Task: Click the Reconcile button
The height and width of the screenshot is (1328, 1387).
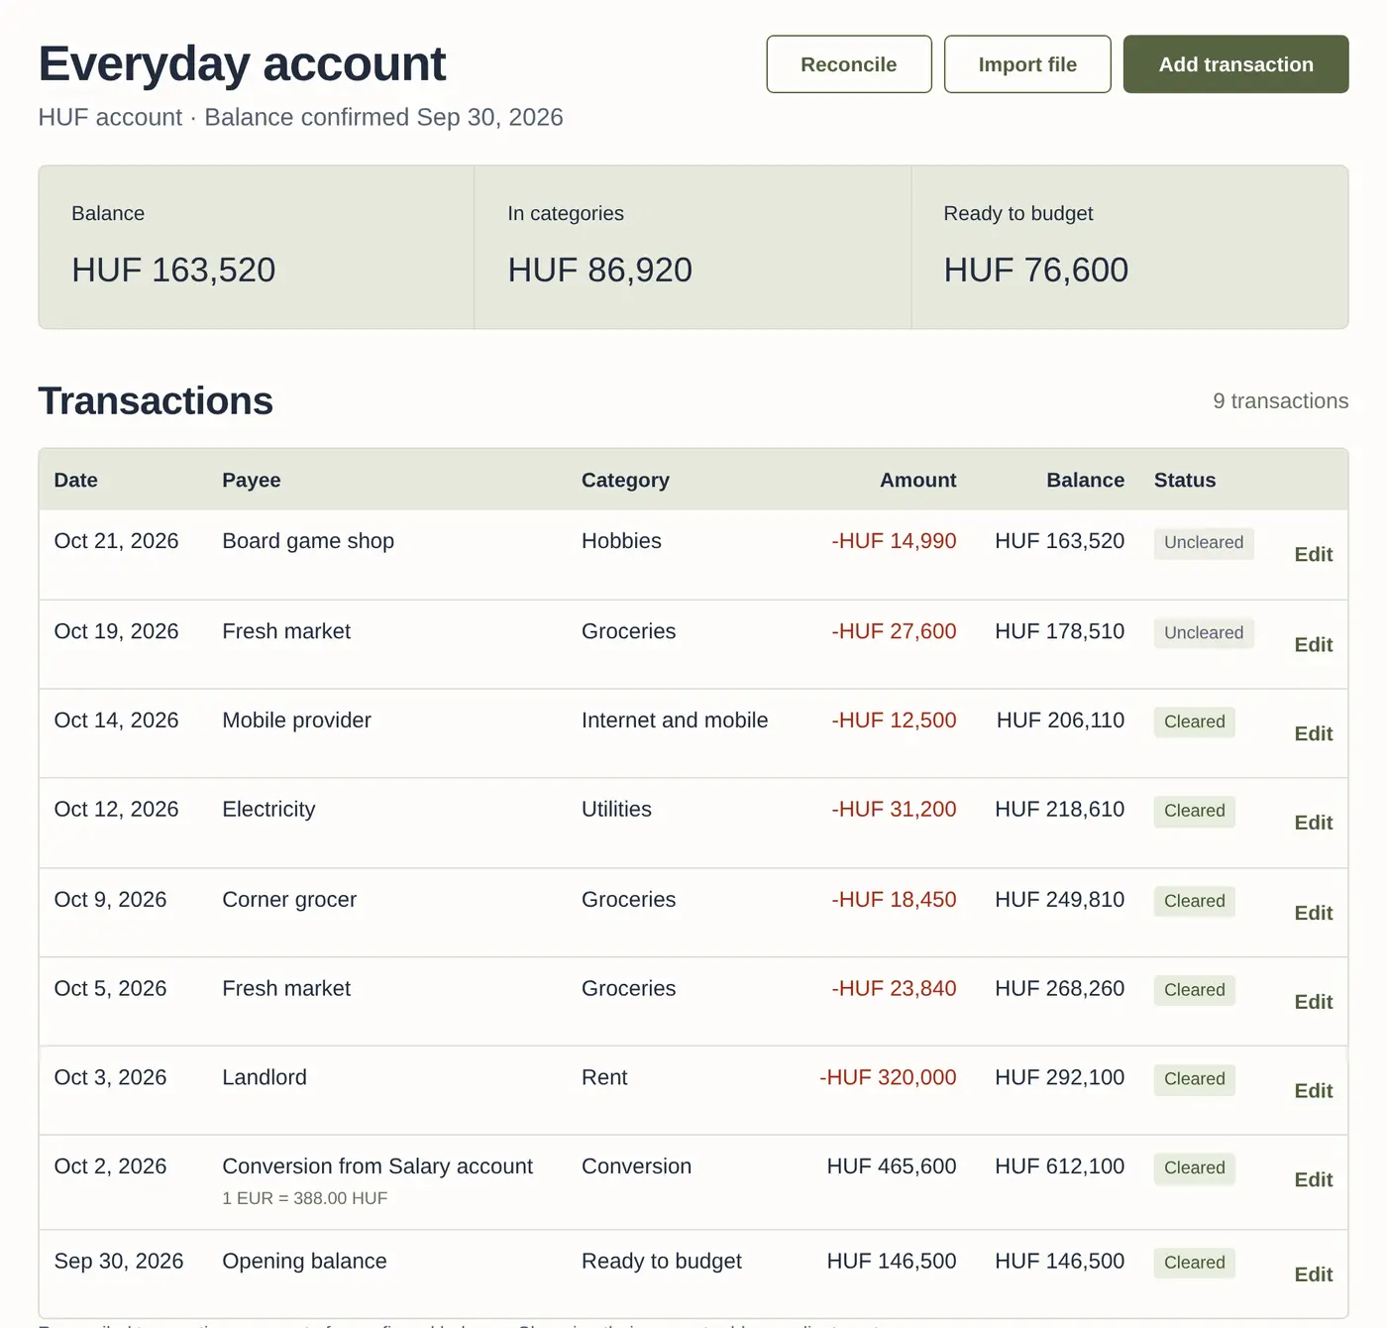Action: pyautogui.click(x=849, y=64)
